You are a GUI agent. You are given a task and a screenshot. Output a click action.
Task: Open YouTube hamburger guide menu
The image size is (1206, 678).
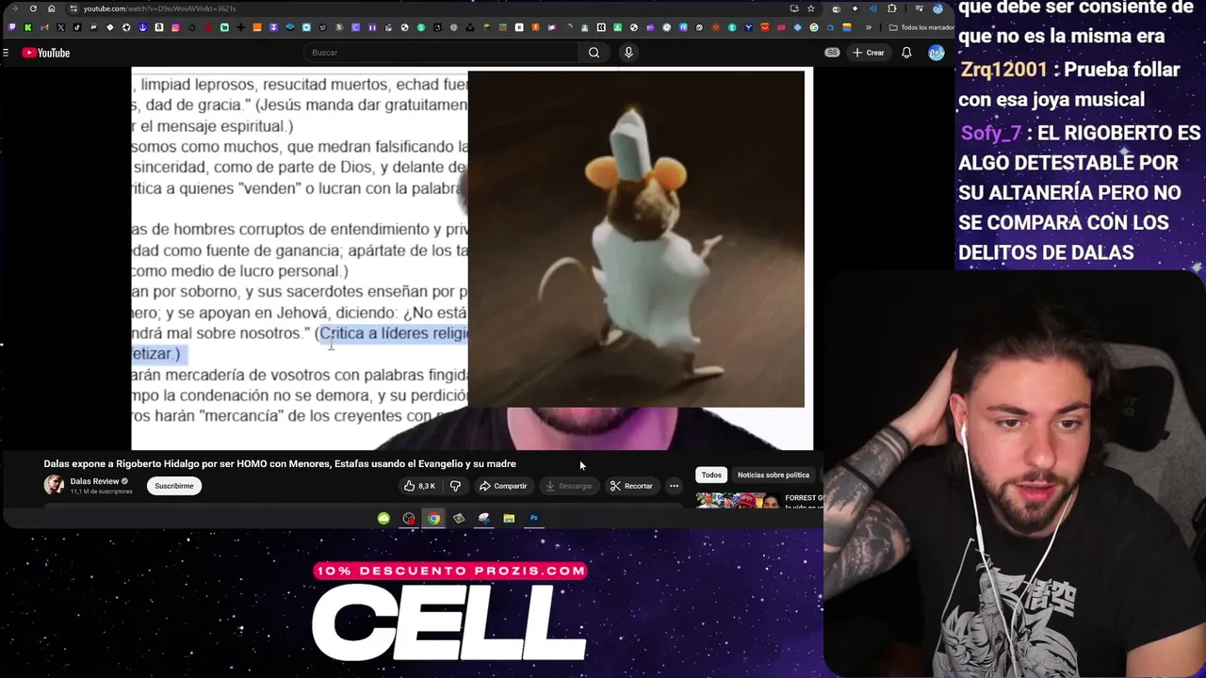coord(6,53)
